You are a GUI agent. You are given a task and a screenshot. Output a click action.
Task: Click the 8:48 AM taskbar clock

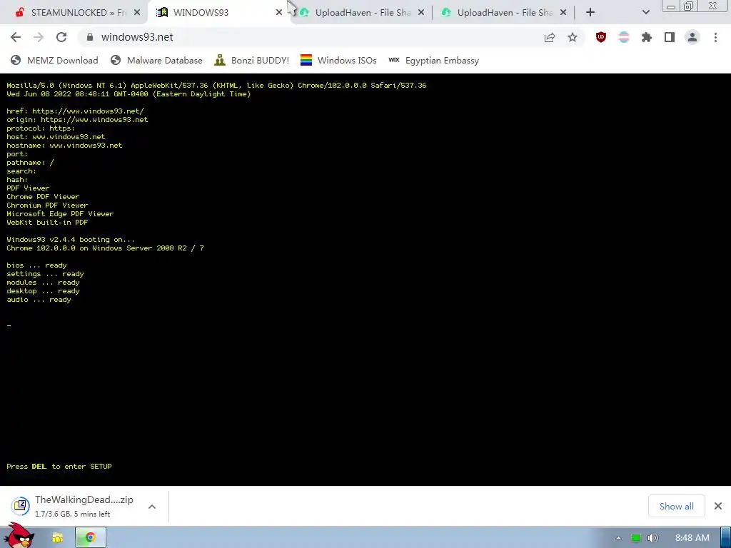tap(692, 538)
